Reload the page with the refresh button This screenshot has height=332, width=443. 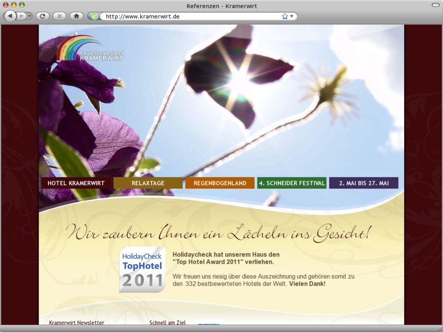tap(43, 16)
